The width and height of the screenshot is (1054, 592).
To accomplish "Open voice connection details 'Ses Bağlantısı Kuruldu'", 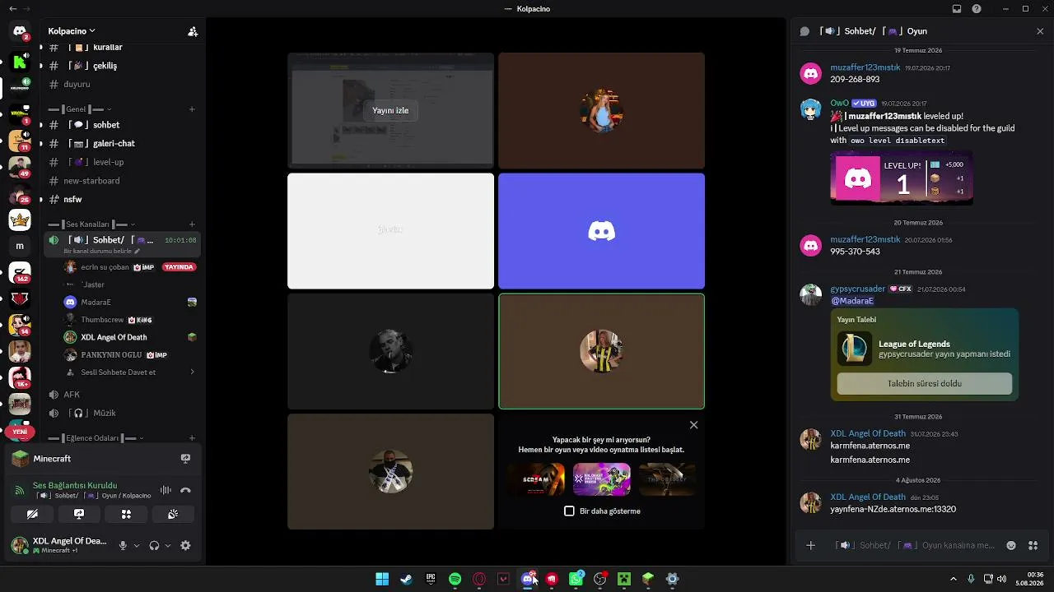I will click(75, 485).
